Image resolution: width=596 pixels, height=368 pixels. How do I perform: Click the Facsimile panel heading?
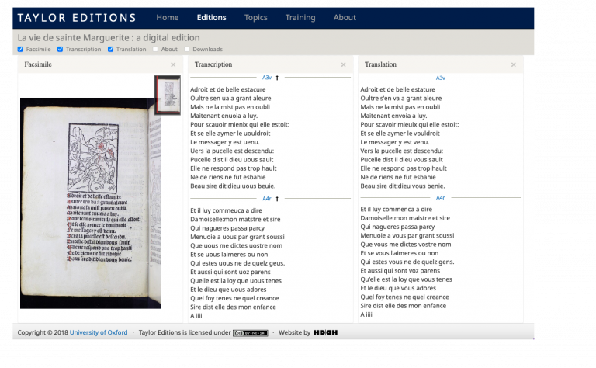(38, 64)
